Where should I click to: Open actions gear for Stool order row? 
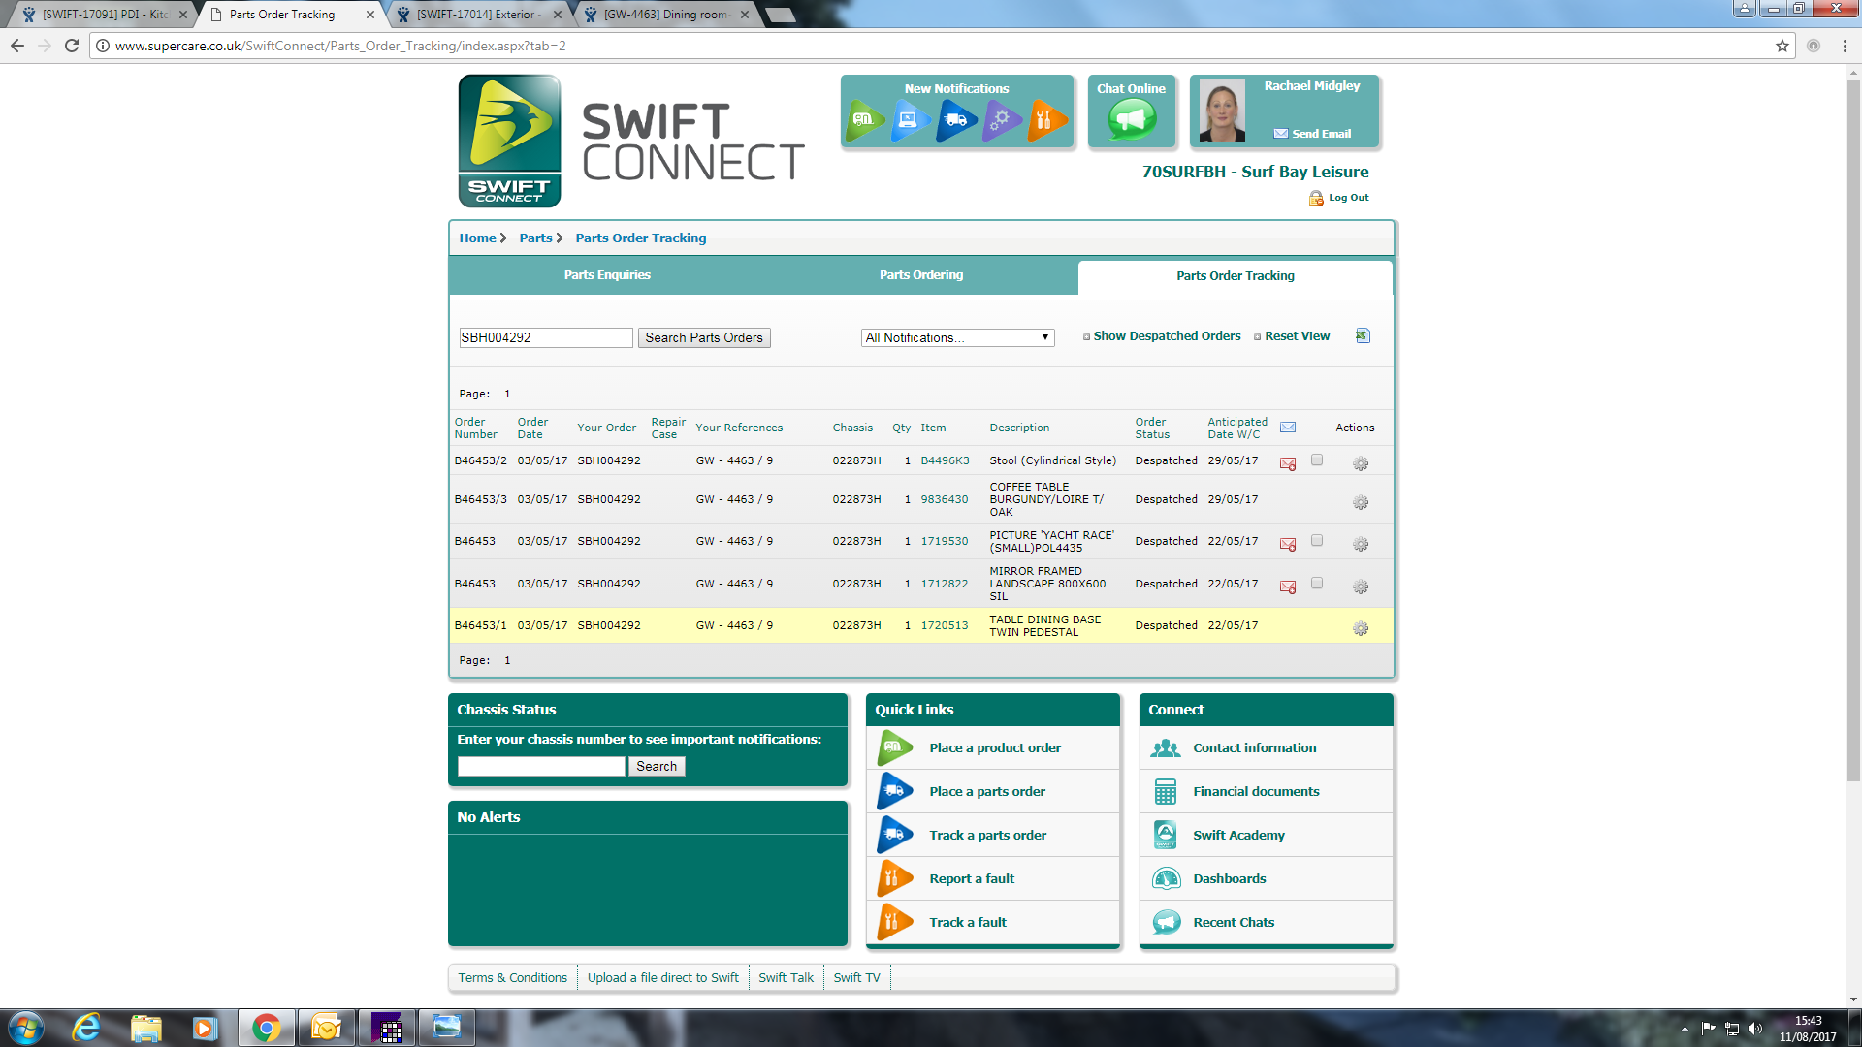point(1361,463)
